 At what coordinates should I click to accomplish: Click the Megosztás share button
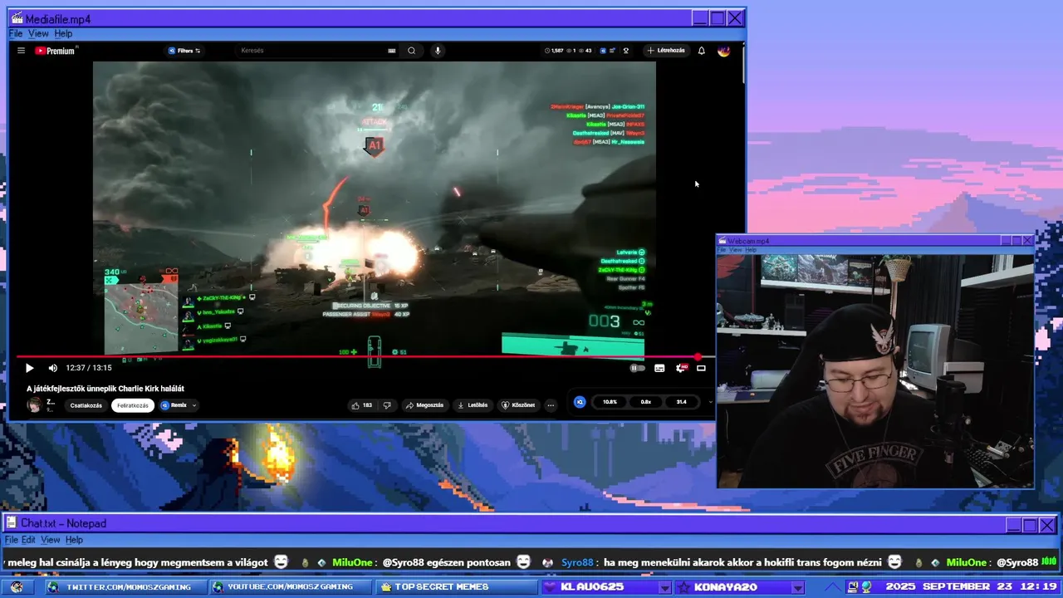[x=424, y=405]
